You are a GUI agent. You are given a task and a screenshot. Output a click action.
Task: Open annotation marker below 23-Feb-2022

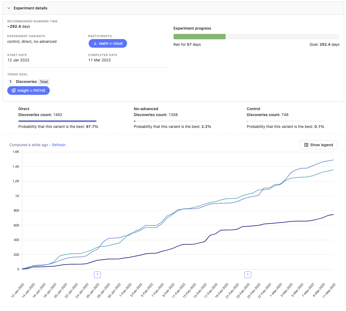click(248, 275)
